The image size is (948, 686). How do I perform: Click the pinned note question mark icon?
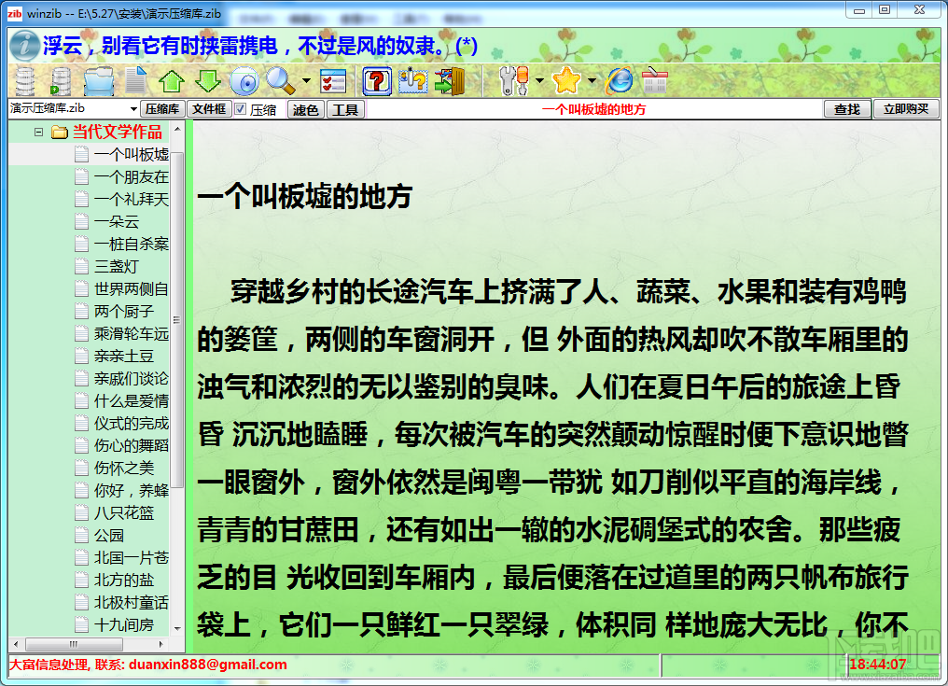(x=413, y=81)
